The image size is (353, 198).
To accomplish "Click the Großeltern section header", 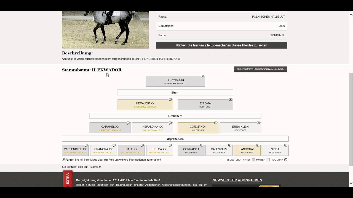I will click(175, 116).
